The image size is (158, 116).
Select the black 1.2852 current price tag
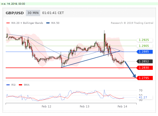(145, 61)
